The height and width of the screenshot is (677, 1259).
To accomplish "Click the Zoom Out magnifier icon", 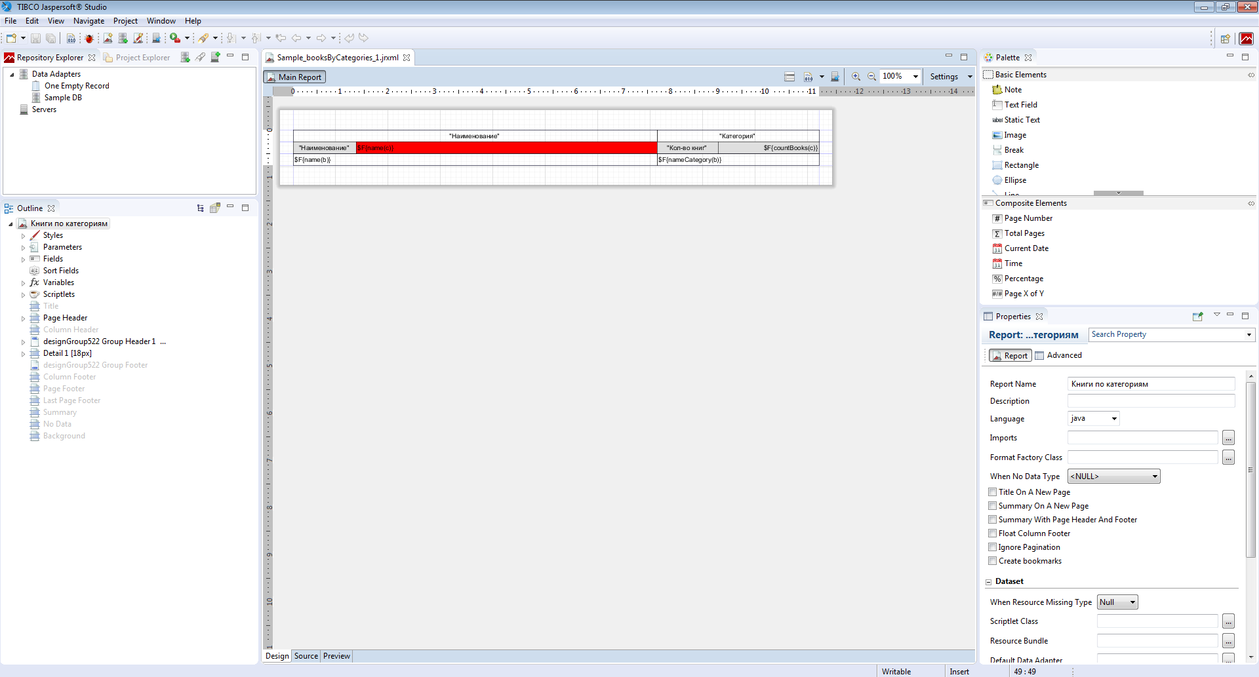I will click(x=871, y=77).
